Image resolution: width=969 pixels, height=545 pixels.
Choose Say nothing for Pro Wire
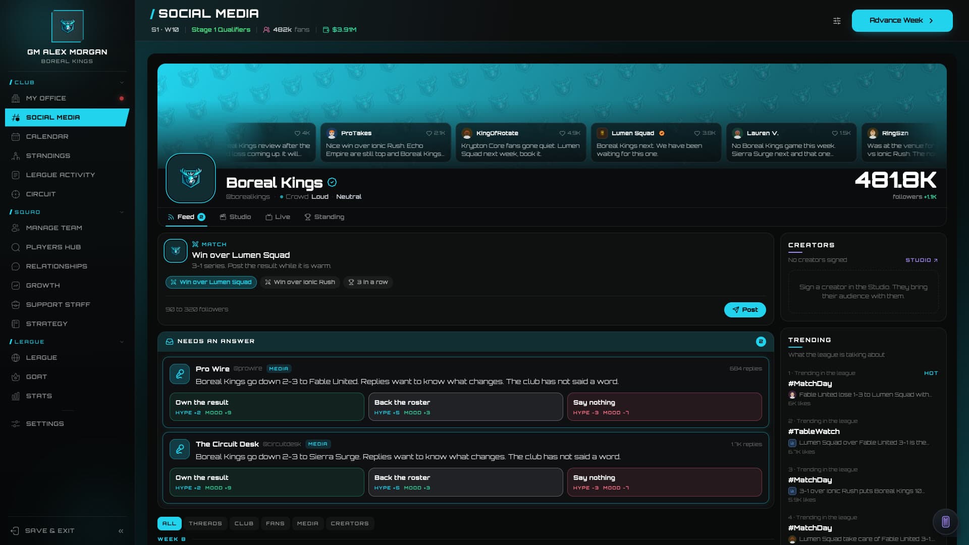pos(664,407)
